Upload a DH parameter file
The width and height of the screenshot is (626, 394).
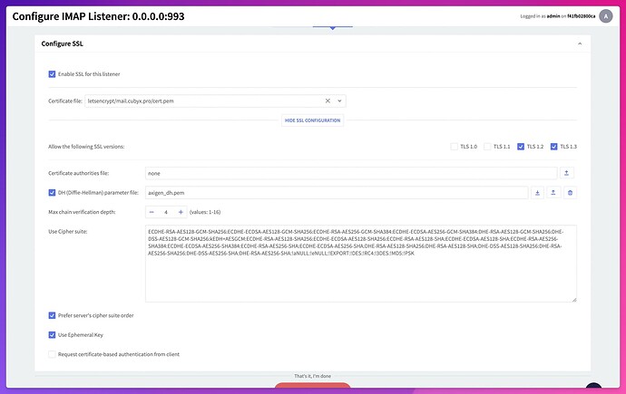coord(553,192)
